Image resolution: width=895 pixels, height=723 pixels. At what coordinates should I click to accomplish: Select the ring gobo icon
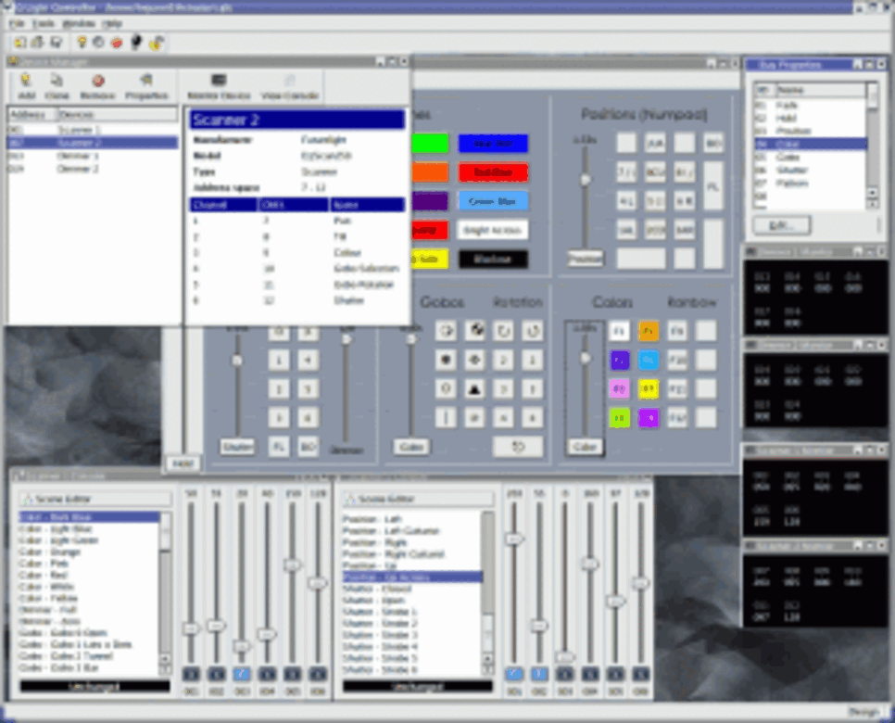(x=446, y=389)
